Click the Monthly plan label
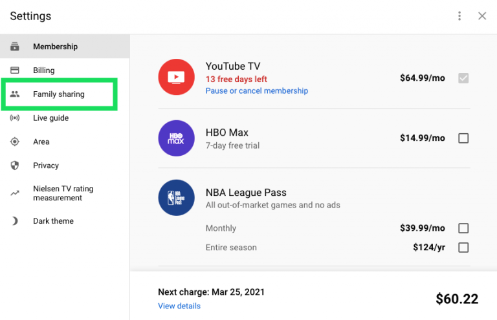The image size is (497, 320). 221,228
